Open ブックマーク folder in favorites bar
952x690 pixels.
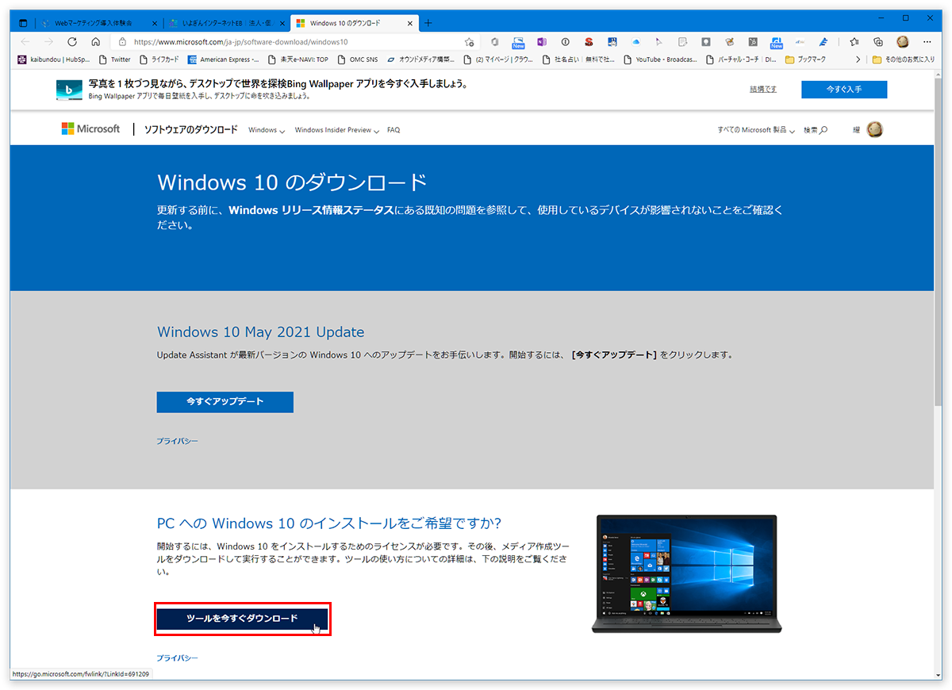point(806,59)
